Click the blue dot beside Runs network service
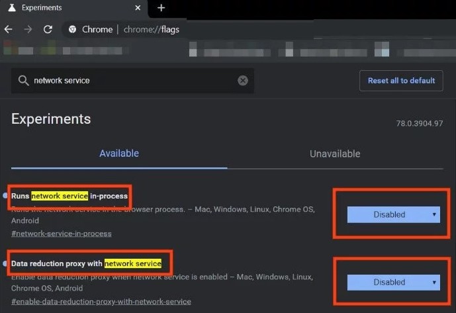Screen dimensions: 456x313 [x=6, y=196]
